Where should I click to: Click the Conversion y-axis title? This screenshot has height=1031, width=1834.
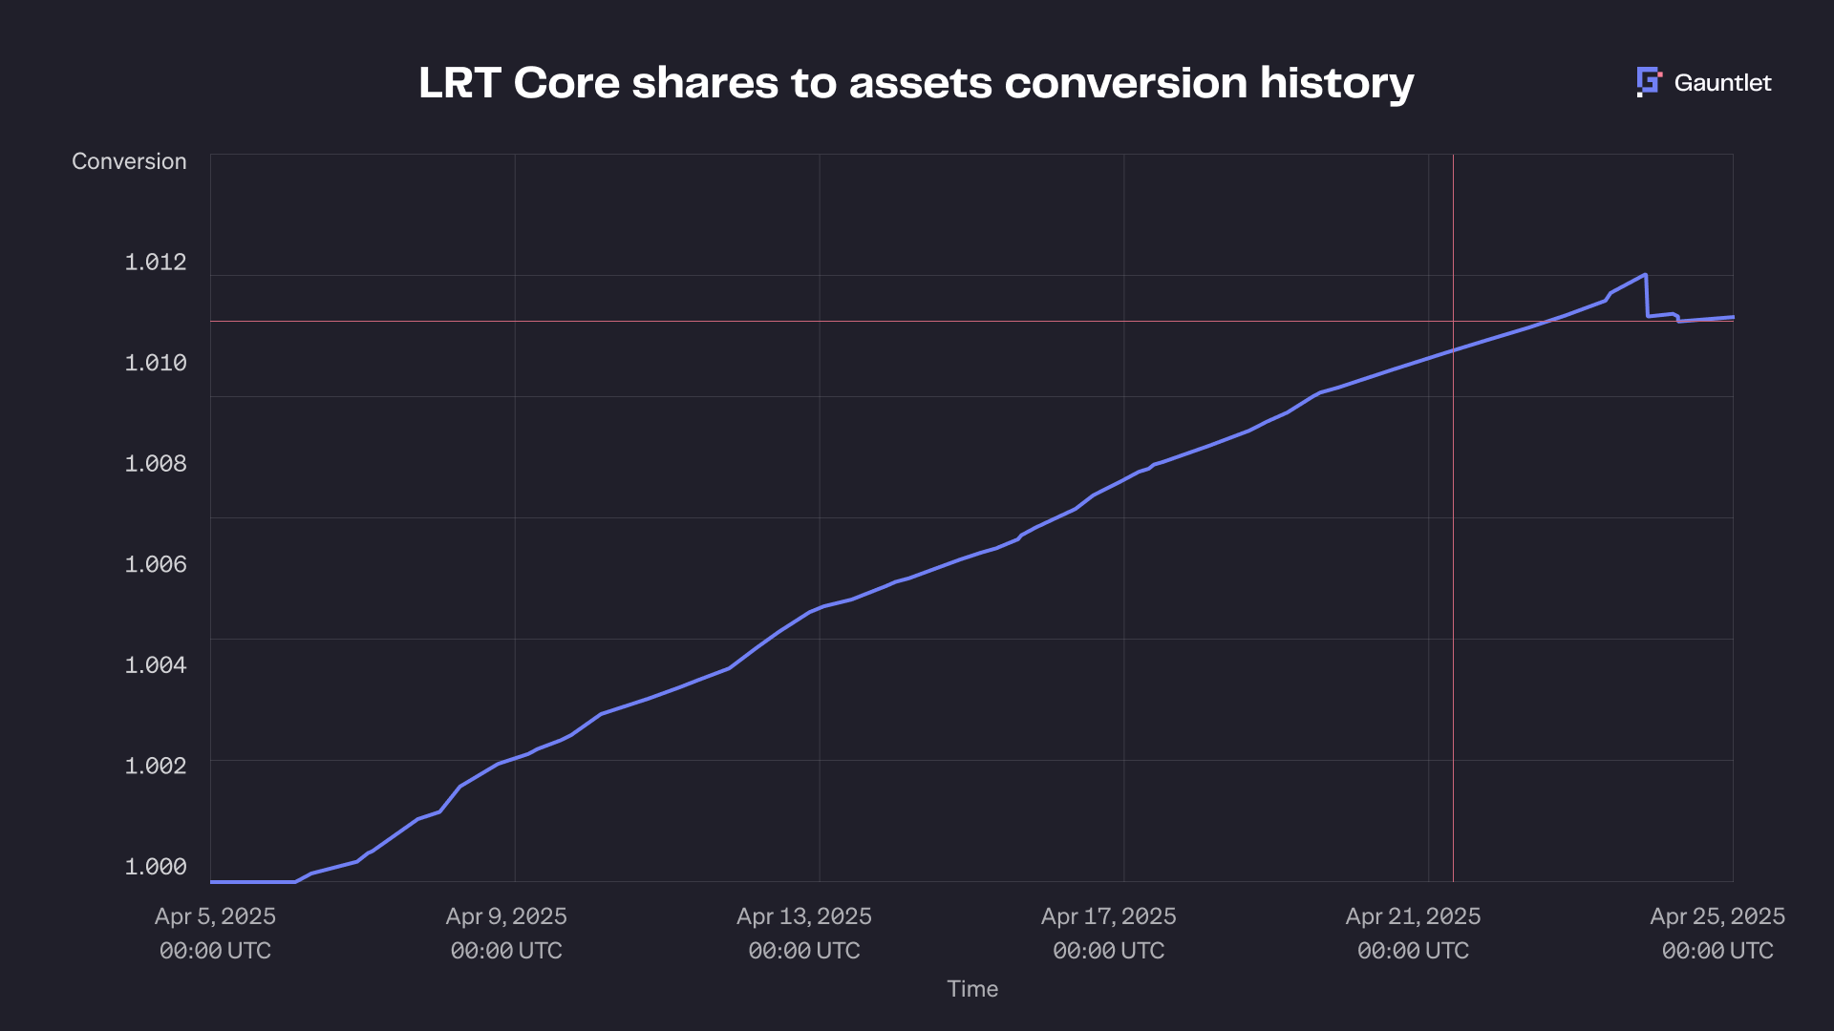point(129,161)
